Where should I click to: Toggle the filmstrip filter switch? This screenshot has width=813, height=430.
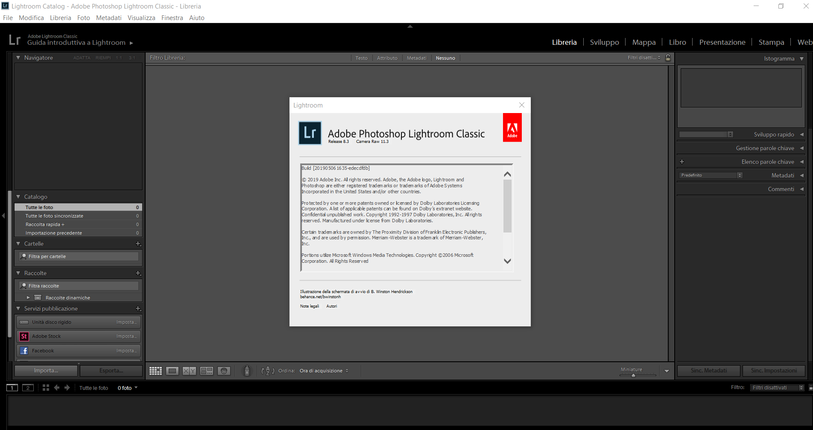pyautogui.click(x=810, y=388)
